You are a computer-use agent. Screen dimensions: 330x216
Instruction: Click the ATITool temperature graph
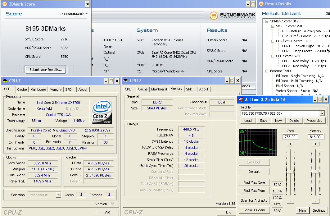258,142
